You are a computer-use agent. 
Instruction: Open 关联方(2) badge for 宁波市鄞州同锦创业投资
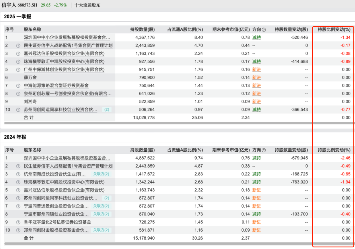pyautogui.click(x=101, y=214)
